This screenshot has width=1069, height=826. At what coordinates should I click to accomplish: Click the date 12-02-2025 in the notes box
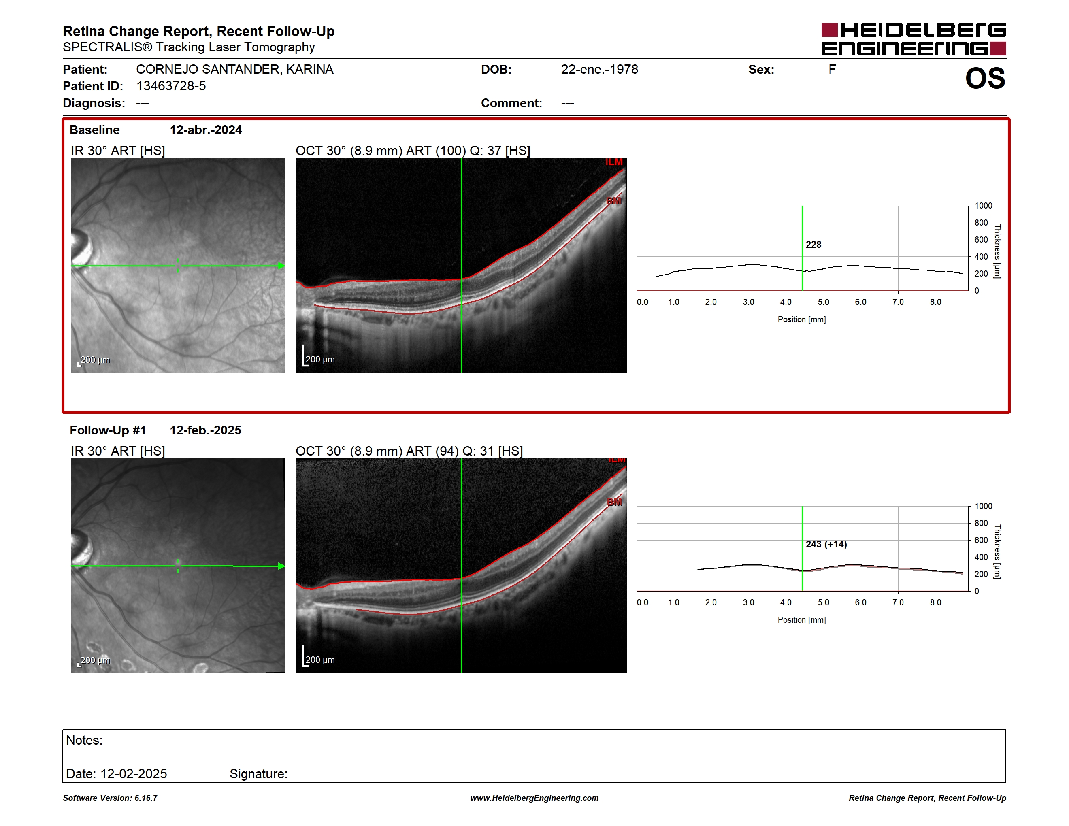134,774
